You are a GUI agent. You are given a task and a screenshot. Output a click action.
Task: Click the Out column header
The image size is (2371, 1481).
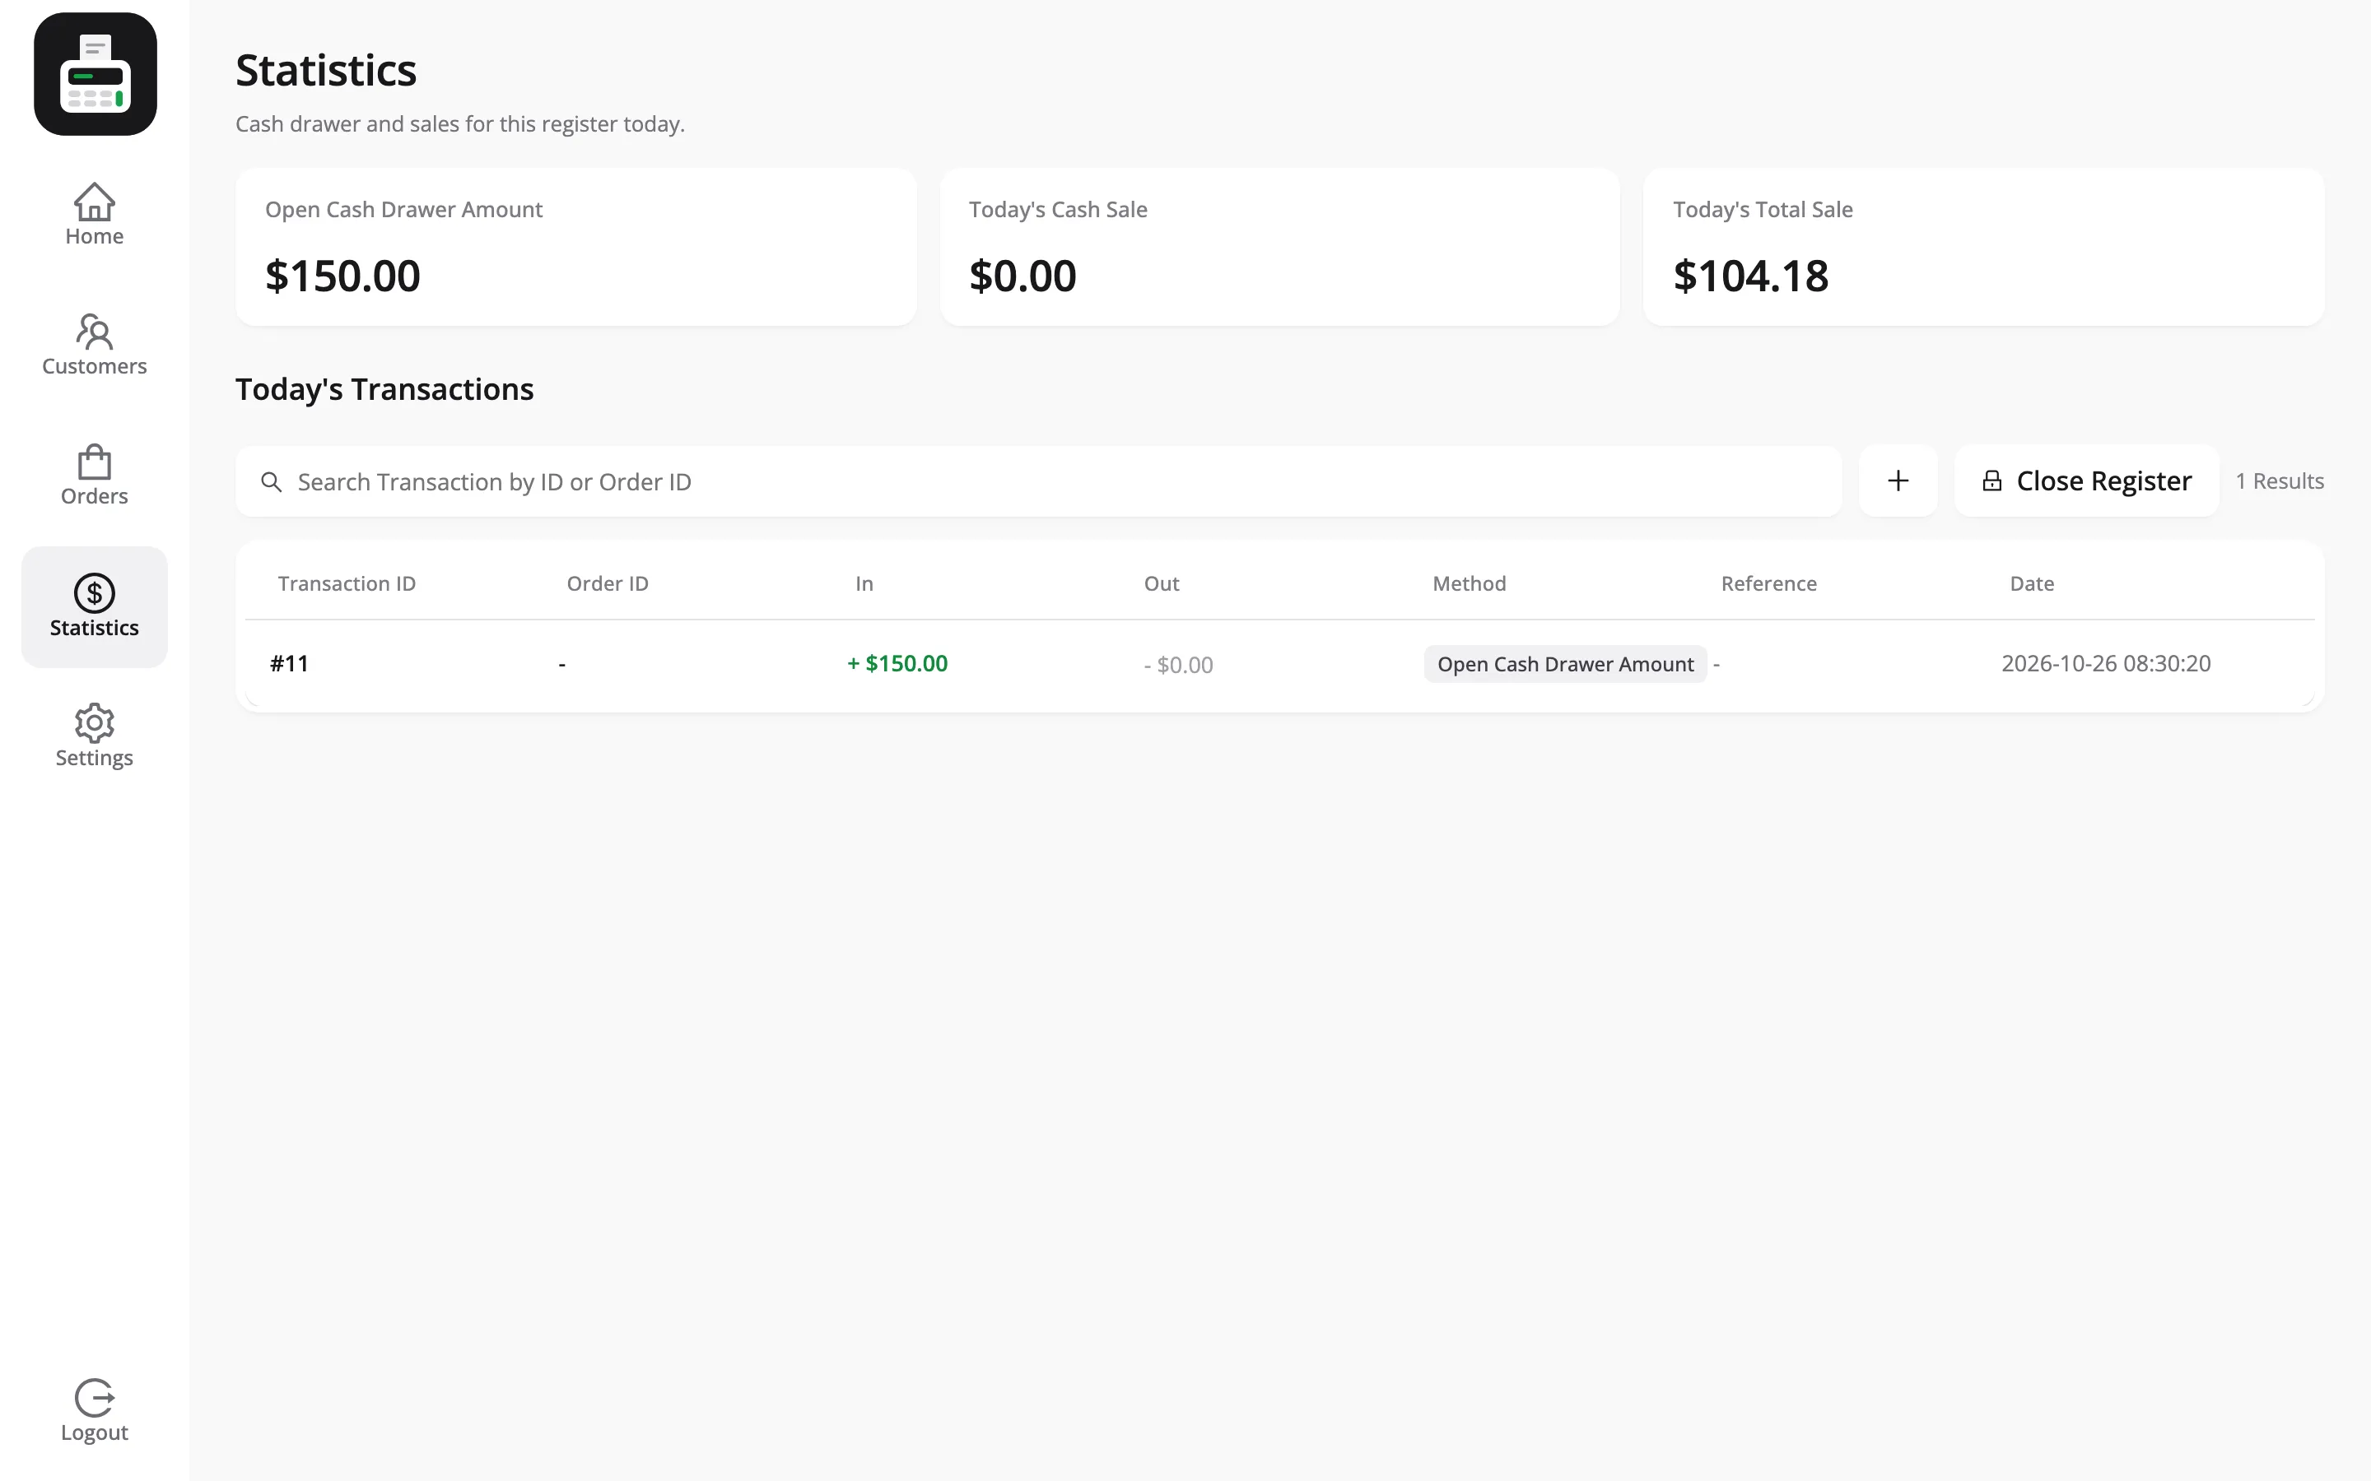click(x=1161, y=584)
